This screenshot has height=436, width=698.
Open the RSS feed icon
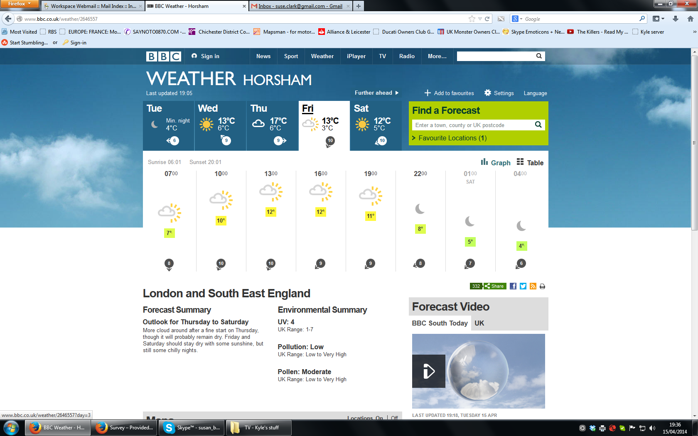[533, 286]
